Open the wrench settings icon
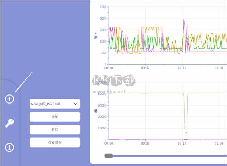The width and height of the screenshot is (227, 166). [x=9, y=123]
